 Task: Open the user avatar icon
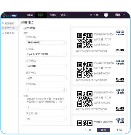106,15
